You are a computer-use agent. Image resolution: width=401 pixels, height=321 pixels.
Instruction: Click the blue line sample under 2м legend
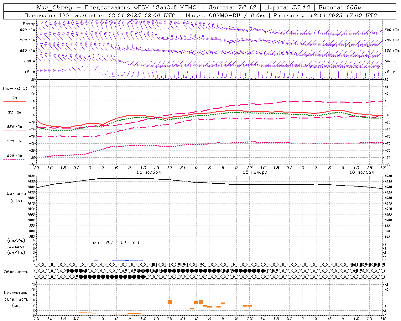coord(14,102)
